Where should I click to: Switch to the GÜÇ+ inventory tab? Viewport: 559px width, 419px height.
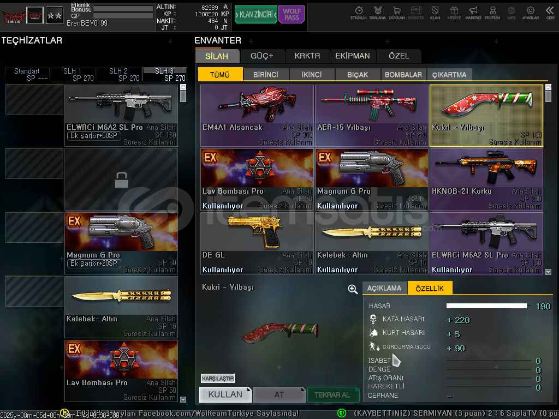[262, 56]
